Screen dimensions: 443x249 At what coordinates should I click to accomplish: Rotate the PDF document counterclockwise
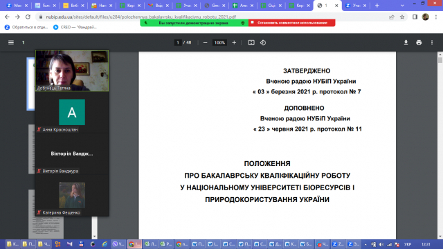[263, 43]
